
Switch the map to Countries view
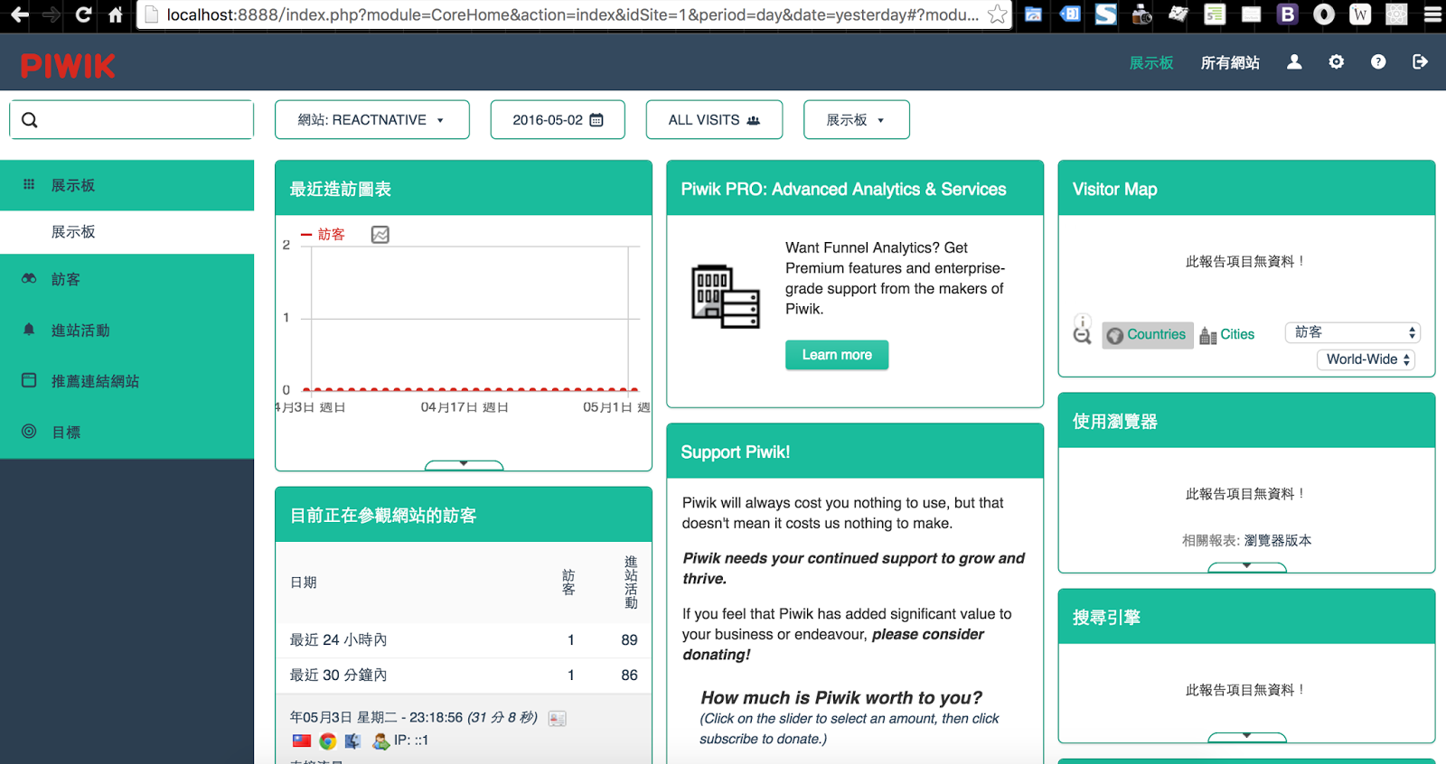point(1148,335)
